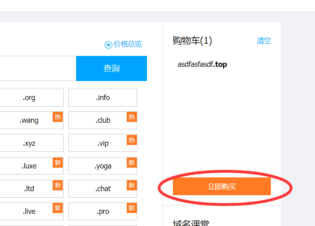This screenshot has height=226, width=315.
Task: Select the .chat domain suffix
Action: 103,189
